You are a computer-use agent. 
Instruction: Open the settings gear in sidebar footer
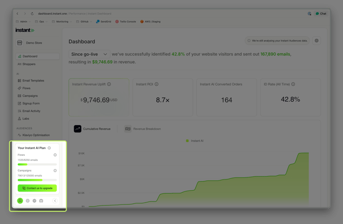pyautogui.click(x=28, y=201)
